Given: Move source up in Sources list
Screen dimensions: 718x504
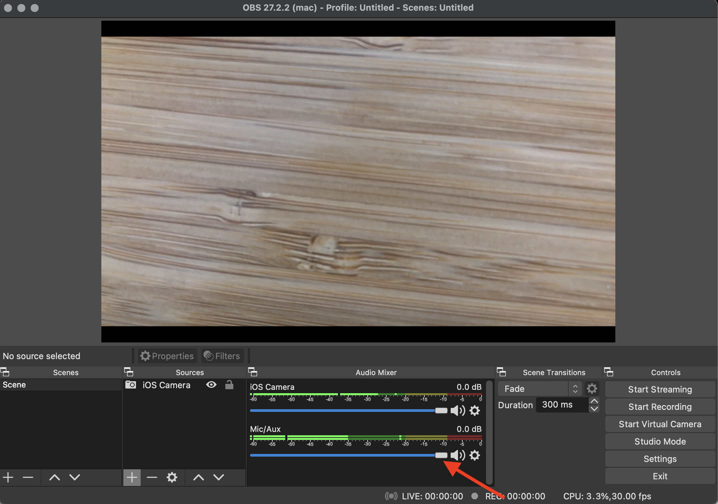Looking at the screenshot, I should [x=199, y=477].
